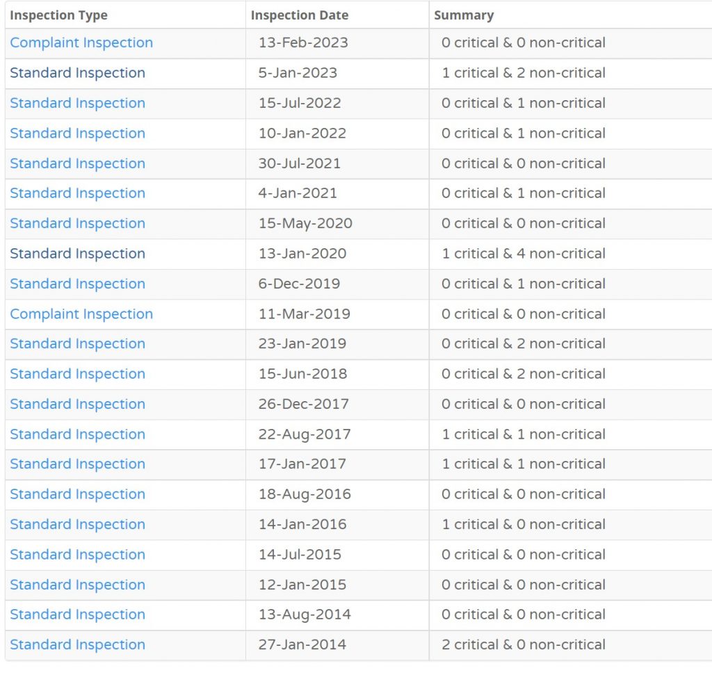
Task: Select the date text "11-Mar-2019"
Action: pyautogui.click(x=305, y=314)
